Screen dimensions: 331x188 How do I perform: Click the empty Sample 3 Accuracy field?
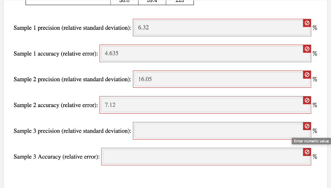point(206,157)
